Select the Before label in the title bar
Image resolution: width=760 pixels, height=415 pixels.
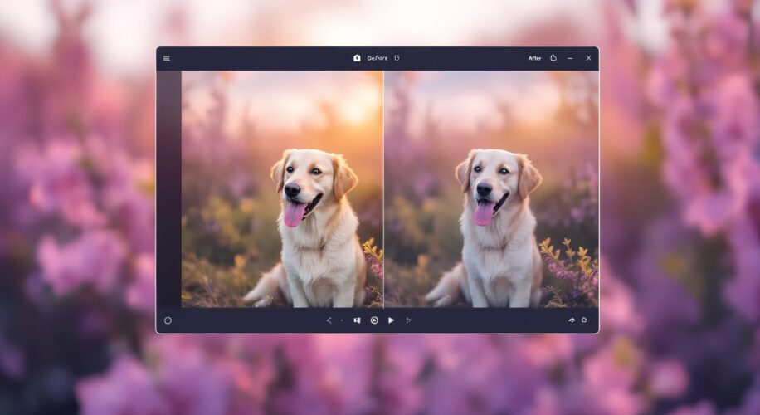pos(376,58)
